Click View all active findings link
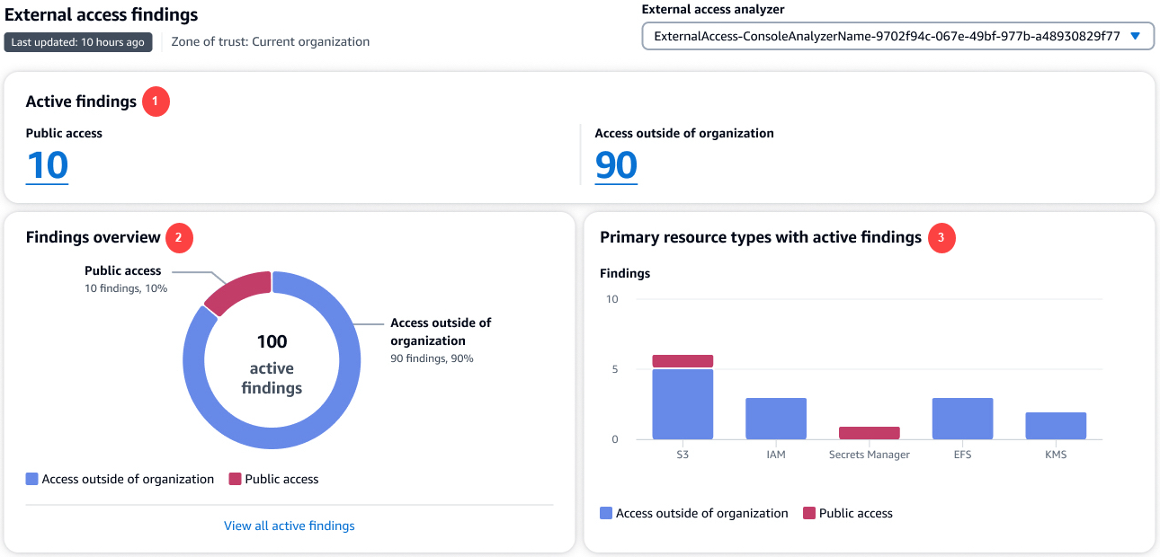The width and height of the screenshot is (1160, 557). tap(289, 526)
